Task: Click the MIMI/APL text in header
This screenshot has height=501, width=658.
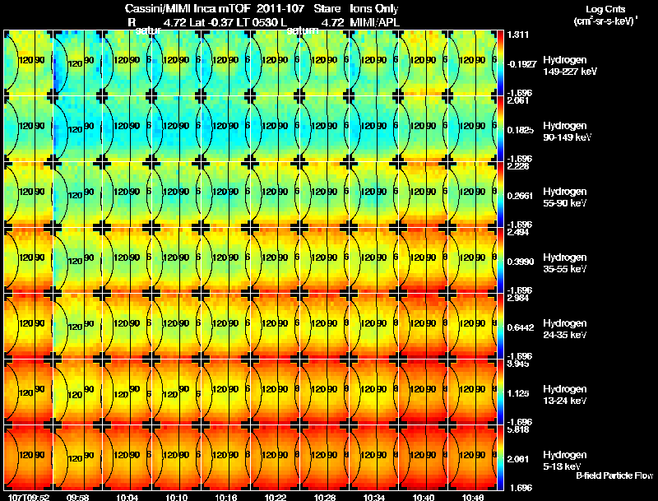Action: 375,22
